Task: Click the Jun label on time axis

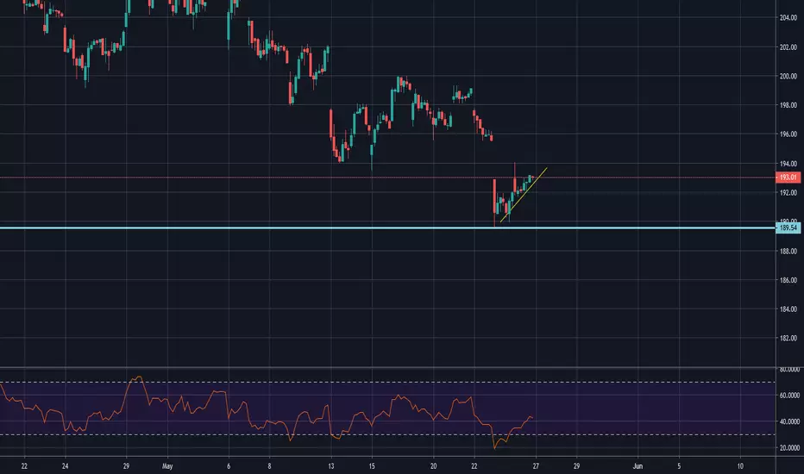Action: pos(638,466)
